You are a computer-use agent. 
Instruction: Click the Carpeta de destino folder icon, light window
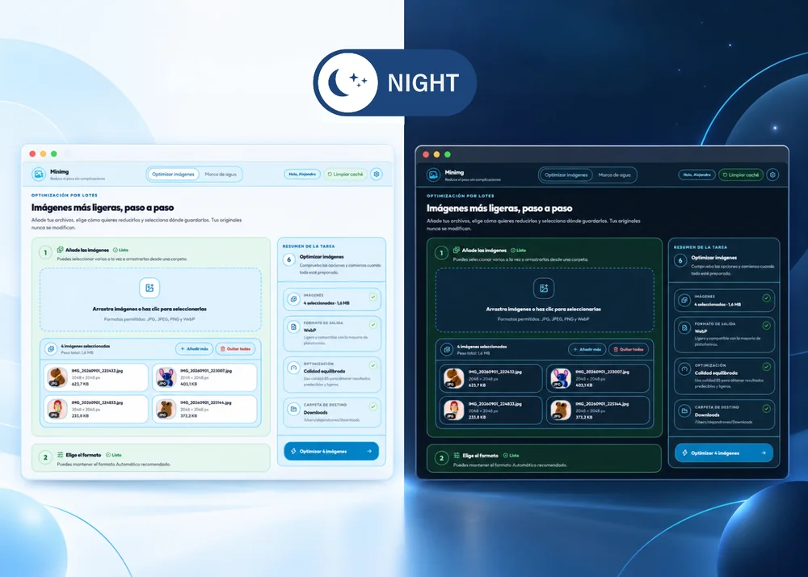click(294, 409)
